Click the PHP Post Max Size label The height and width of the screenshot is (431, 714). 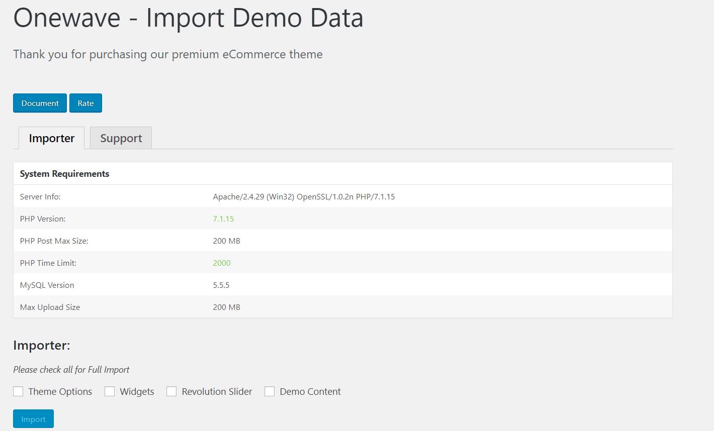point(54,241)
